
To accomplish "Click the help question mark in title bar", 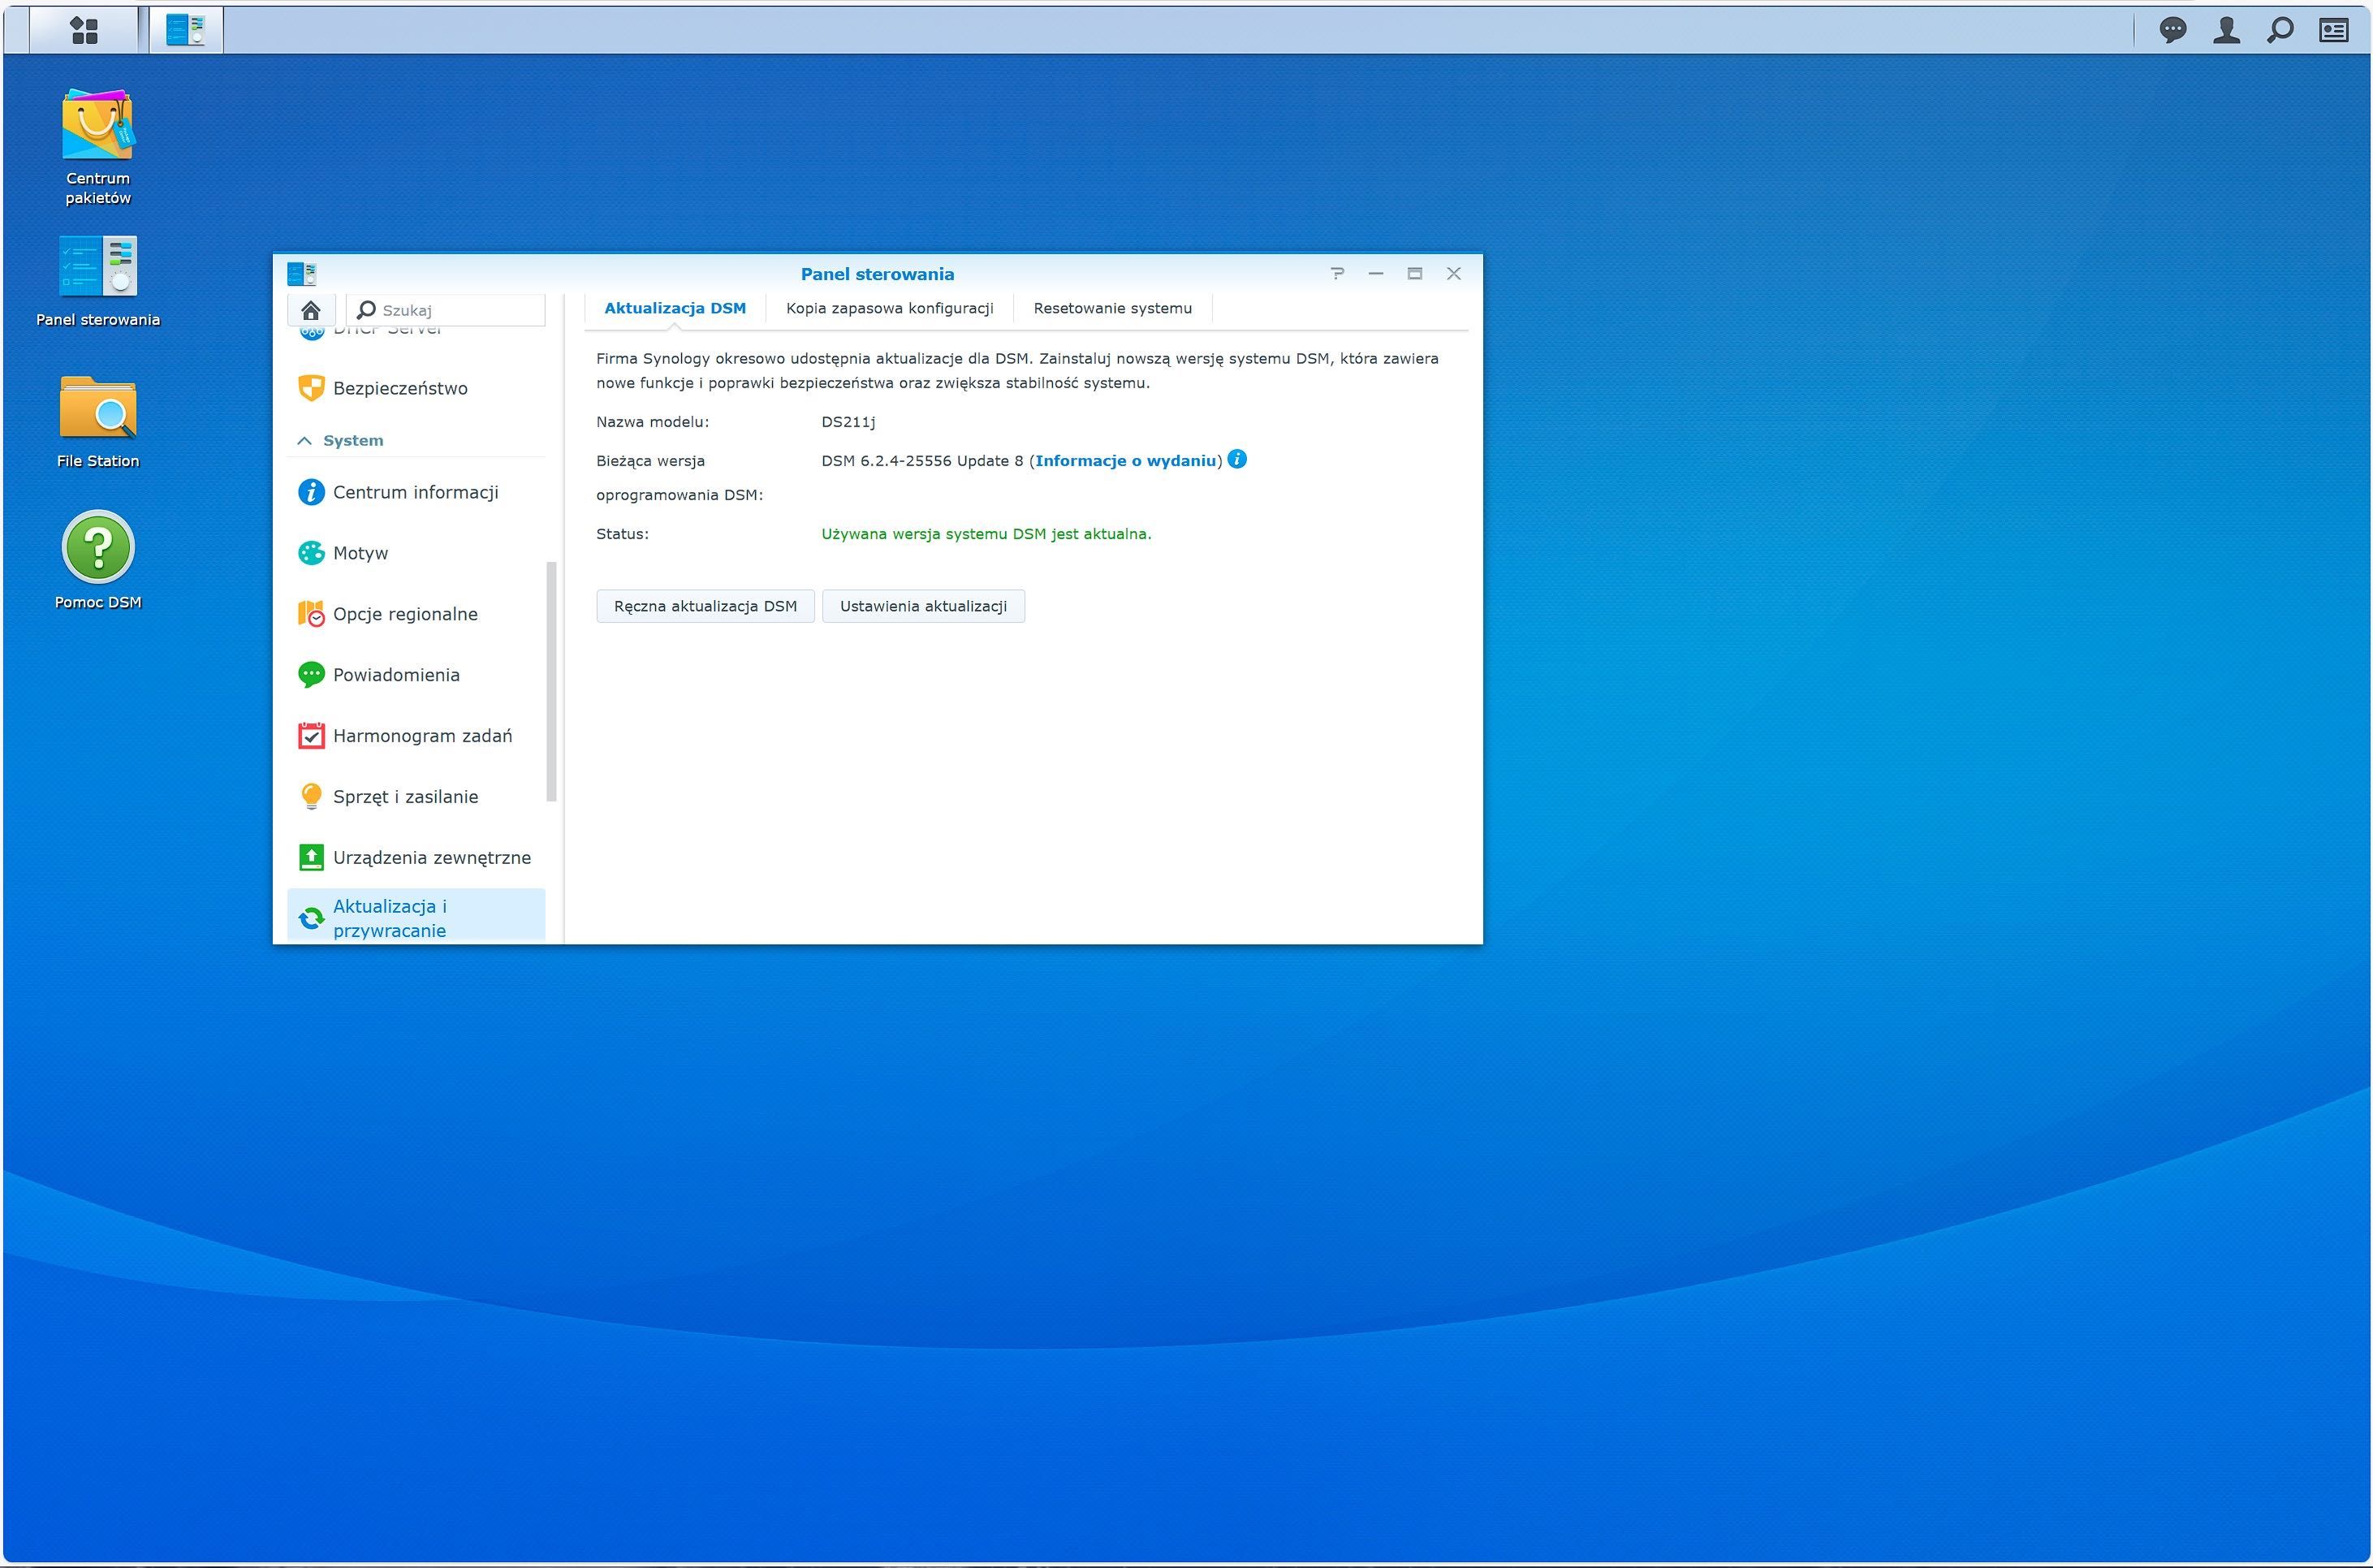I will (x=1337, y=273).
